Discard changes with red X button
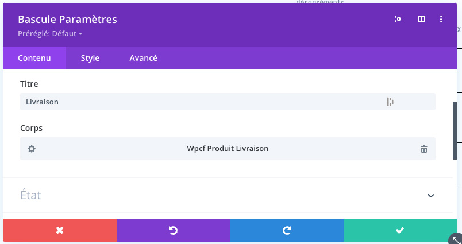This screenshot has width=462, height=244. (60, 230)
